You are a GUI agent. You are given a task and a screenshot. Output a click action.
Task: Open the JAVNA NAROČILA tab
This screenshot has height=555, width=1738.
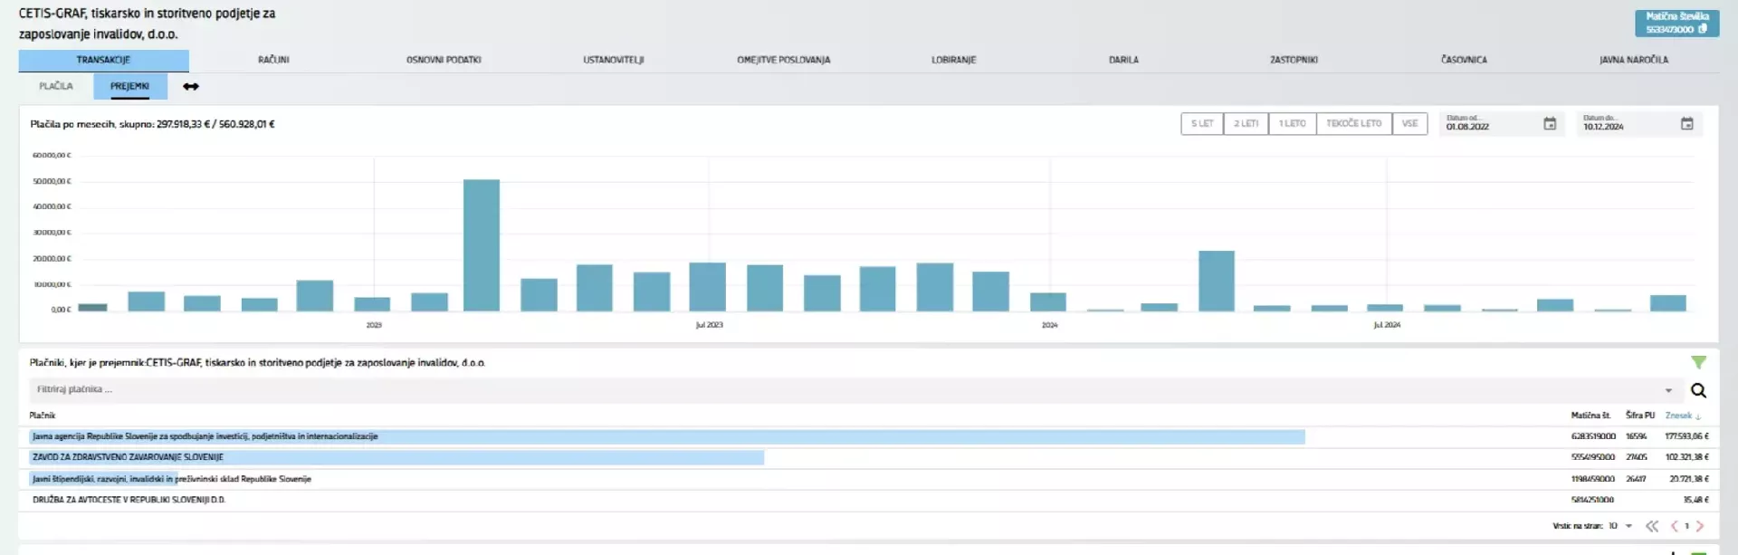point(1633,60)
